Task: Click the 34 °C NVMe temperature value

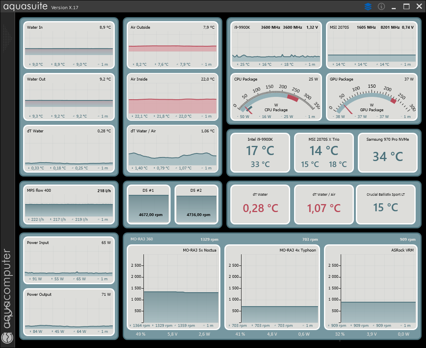Action: point(388,157)
